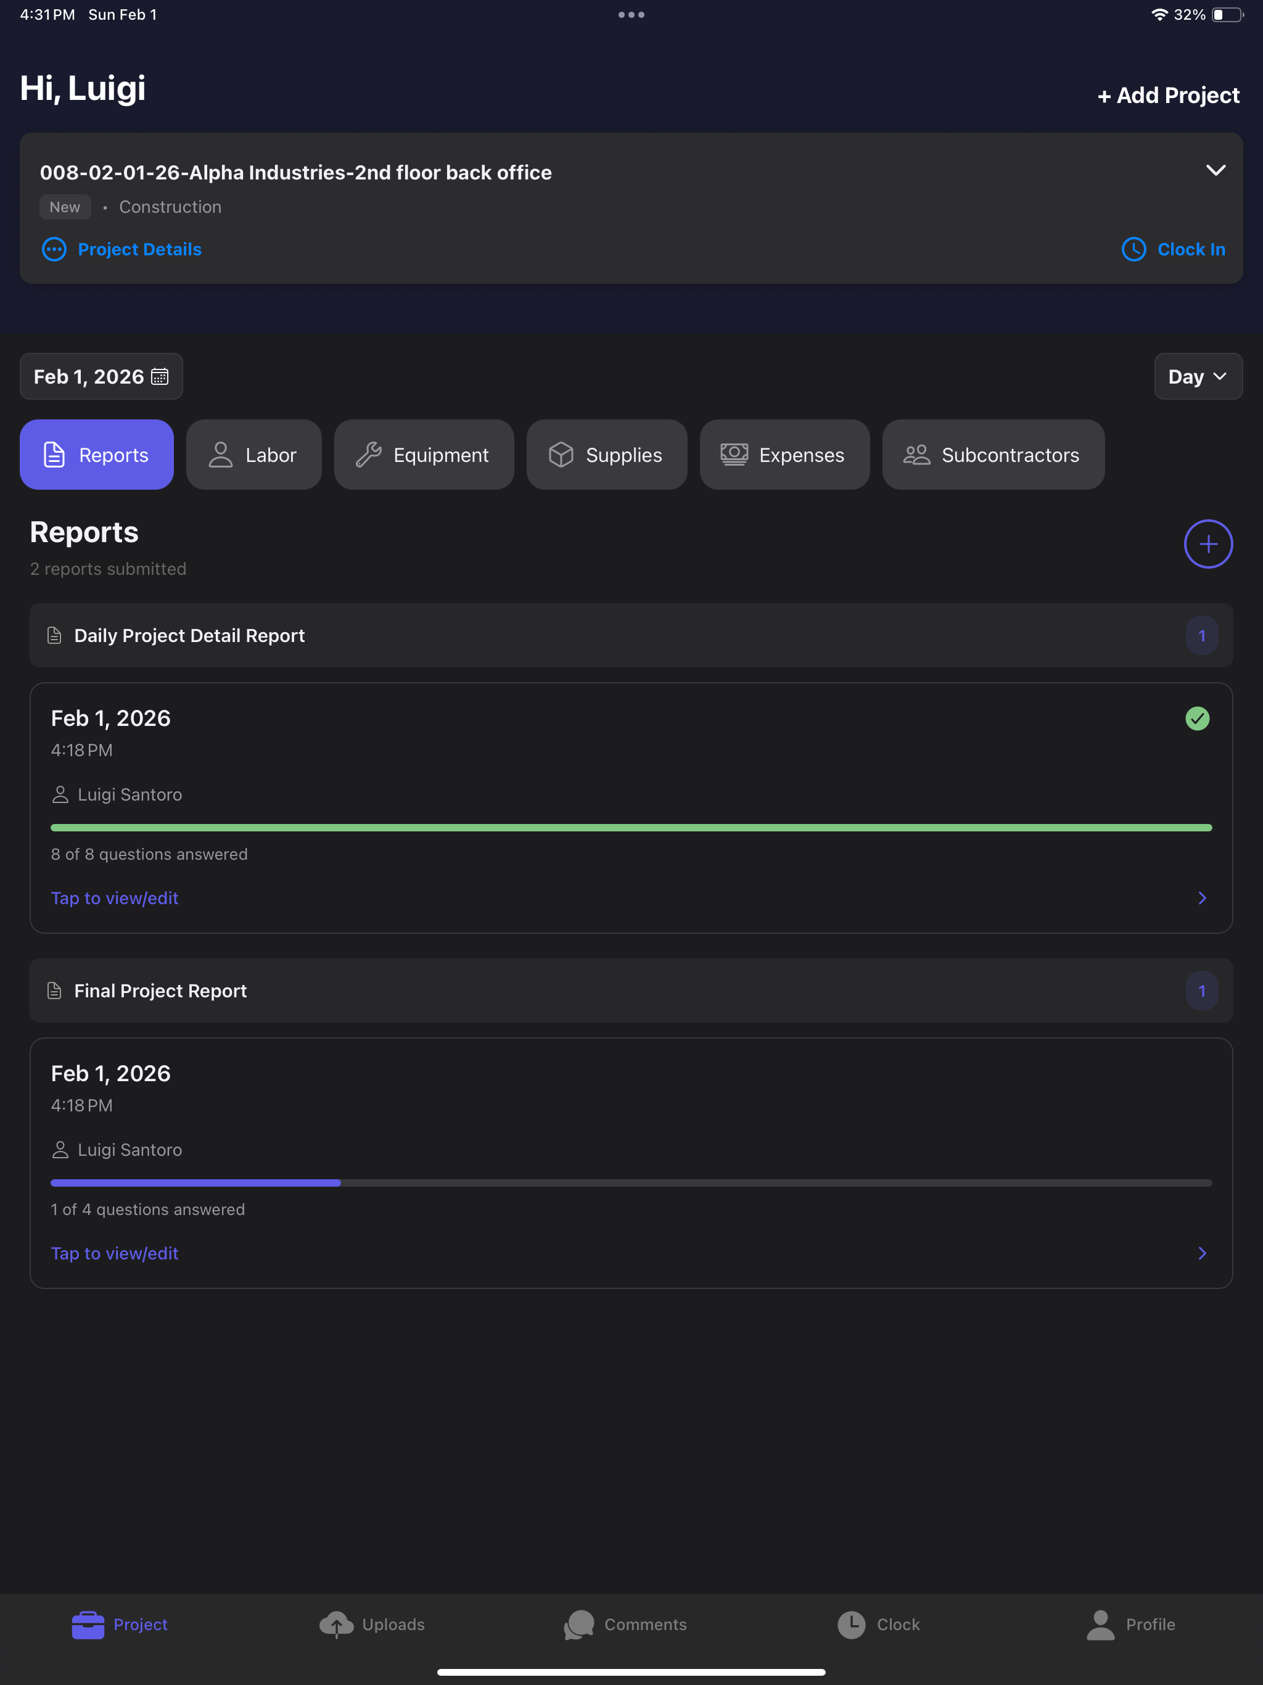Tap the plus circle to add report
This screenshot has height=1685, width=1263.
coord(1208,544)
